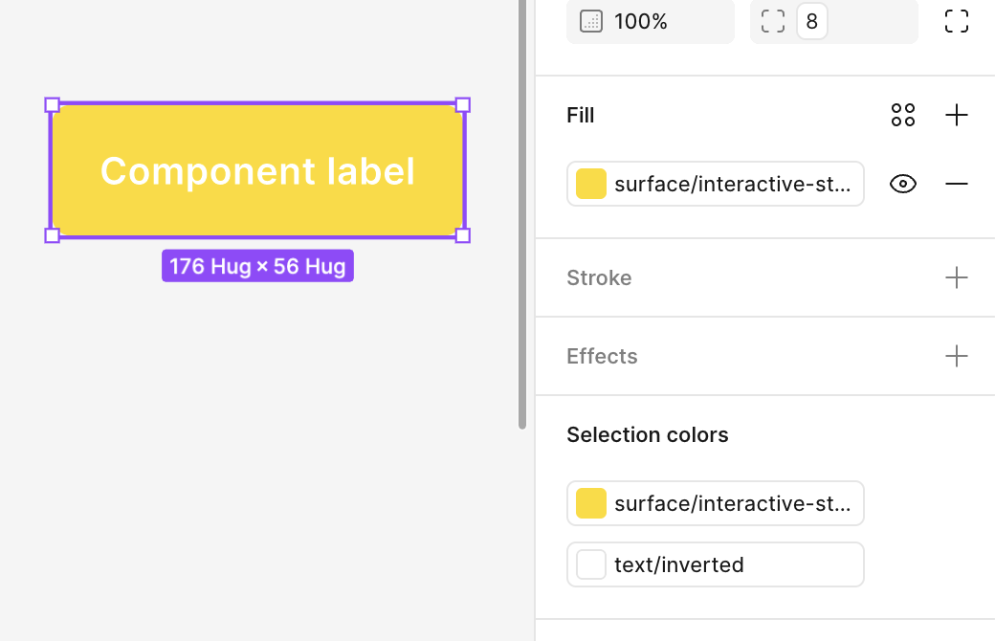Image resolution: width=995 pixels, height=641 pixels.
Task: Click the canvas vertical scrollbar
Action: [x=522, y=210]
